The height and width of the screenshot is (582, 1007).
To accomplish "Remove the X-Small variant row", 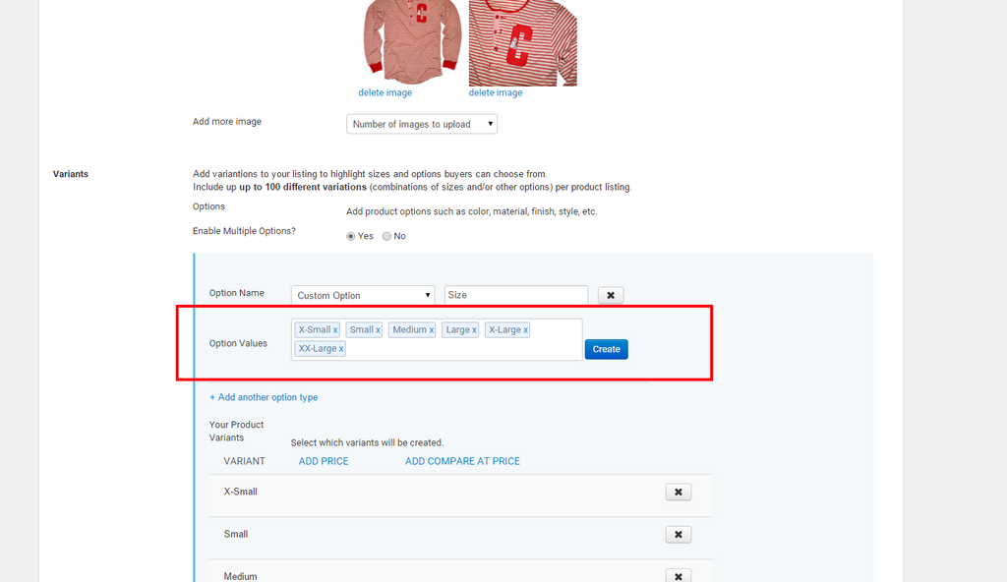I will coord(678,492).
